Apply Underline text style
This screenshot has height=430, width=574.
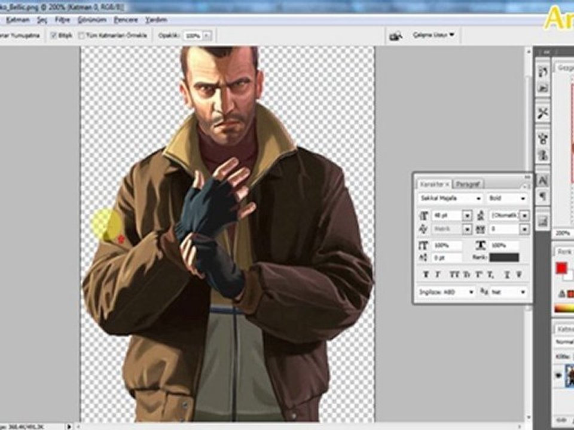(507, 274)
